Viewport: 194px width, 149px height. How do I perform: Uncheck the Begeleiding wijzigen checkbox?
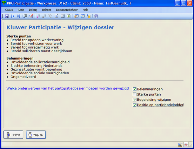click(135, 100)
